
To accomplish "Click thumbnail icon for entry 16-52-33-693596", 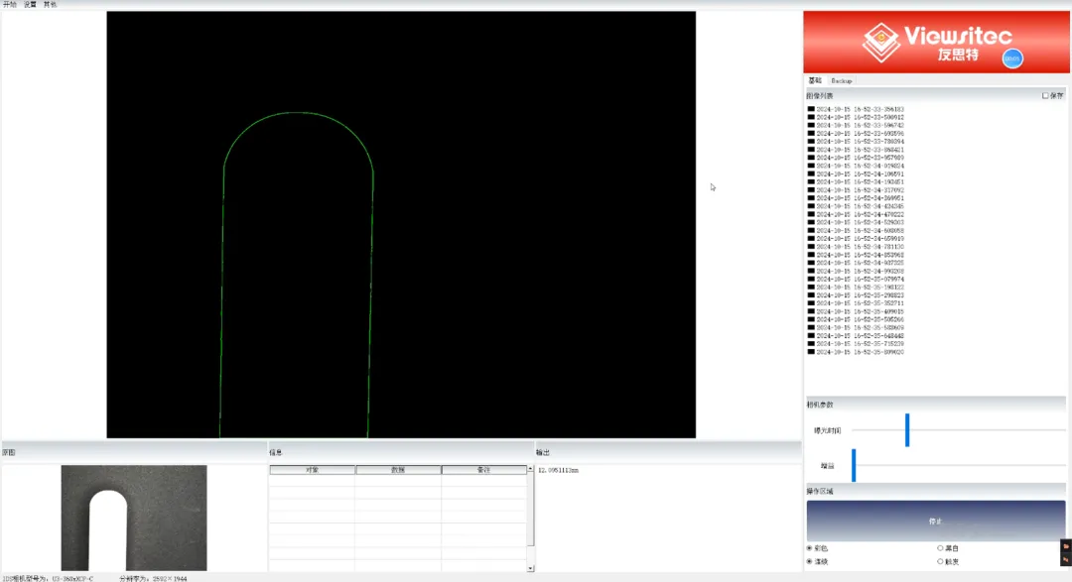I will (x=811, y=133).
